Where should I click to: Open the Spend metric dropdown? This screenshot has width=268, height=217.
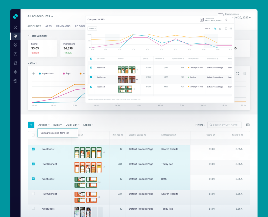tap(92, 28)
